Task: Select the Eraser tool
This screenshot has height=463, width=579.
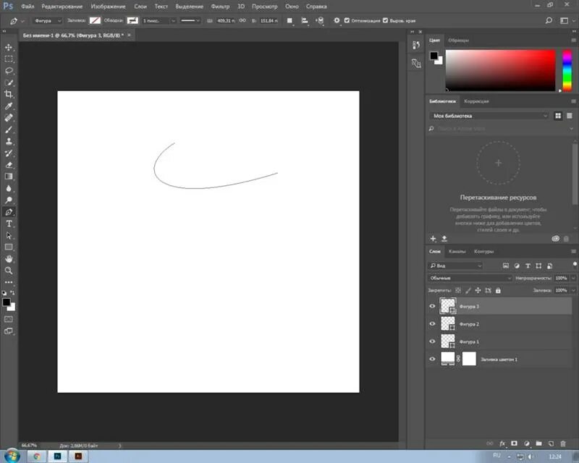Action: pos(9,165)
